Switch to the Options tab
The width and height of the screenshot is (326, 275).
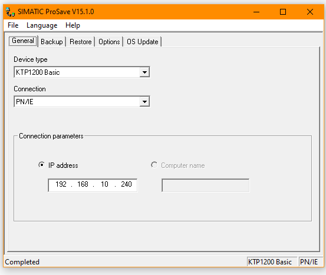109,42
